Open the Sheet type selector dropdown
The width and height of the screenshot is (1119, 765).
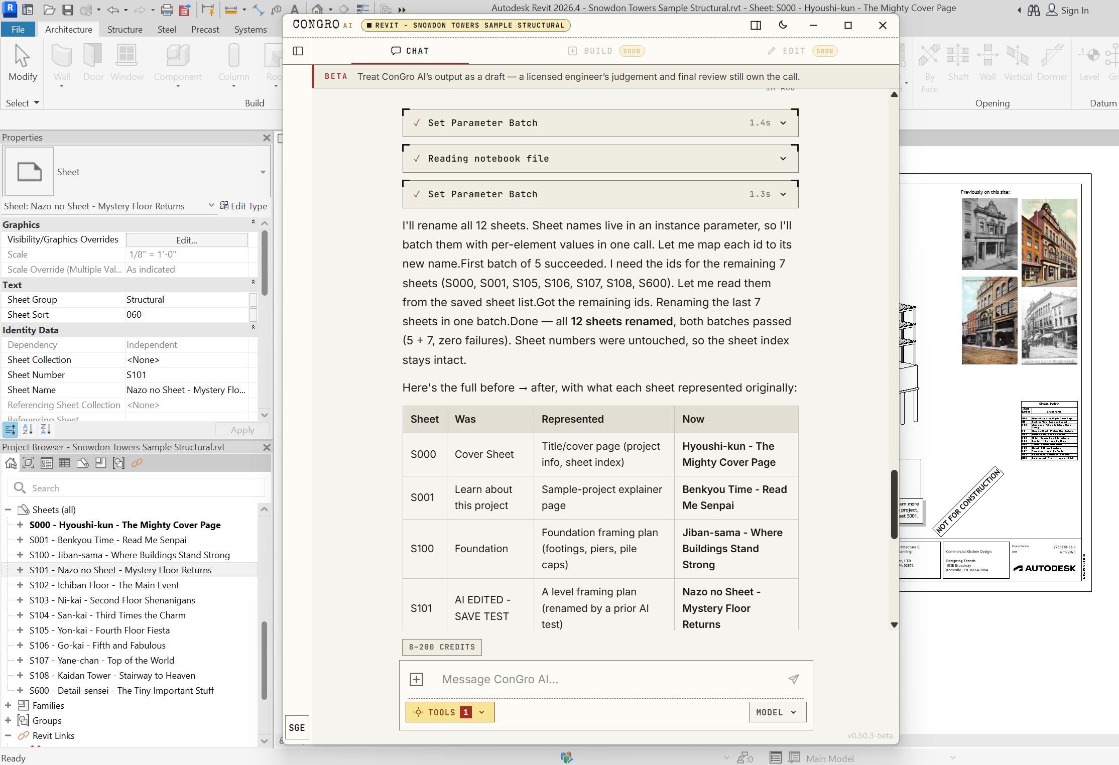(263, 172)
